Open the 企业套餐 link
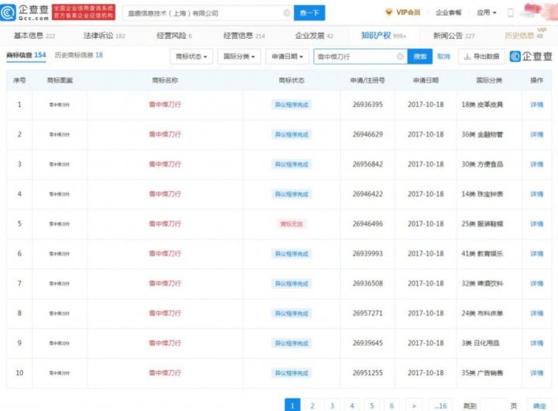This screenshot has width=558, height=411. pos(449,13)
